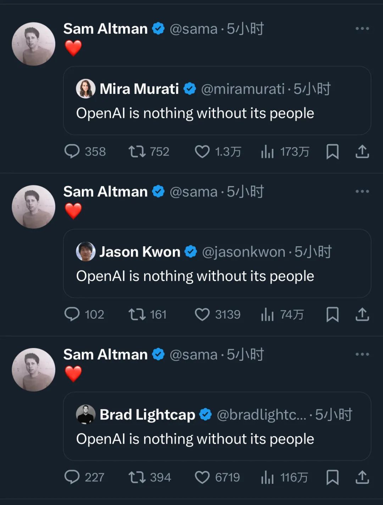Like the tweet quoting Mira Murati

tap(202, 152)
